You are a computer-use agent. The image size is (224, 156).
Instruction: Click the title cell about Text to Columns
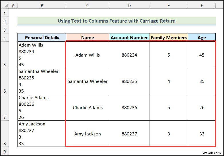(x=116, y=21)
